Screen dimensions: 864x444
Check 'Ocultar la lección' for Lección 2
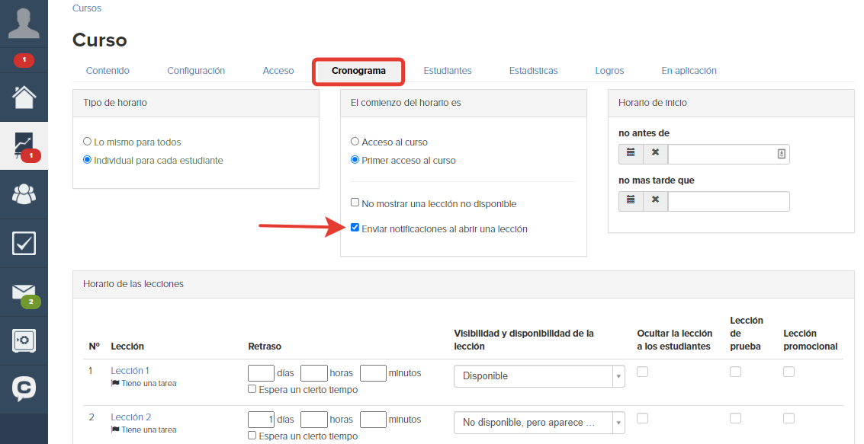(642, 418)
